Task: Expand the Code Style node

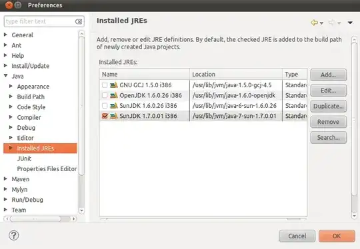Action: (11, 107)
